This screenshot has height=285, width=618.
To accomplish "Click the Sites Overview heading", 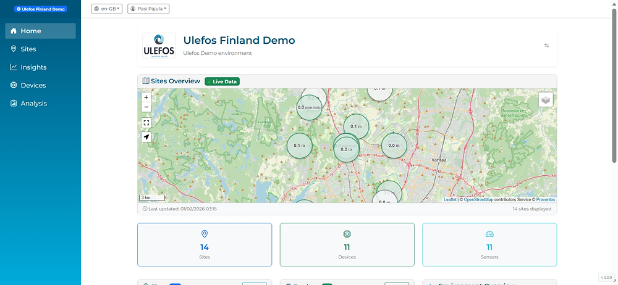I will pos(171,81).
